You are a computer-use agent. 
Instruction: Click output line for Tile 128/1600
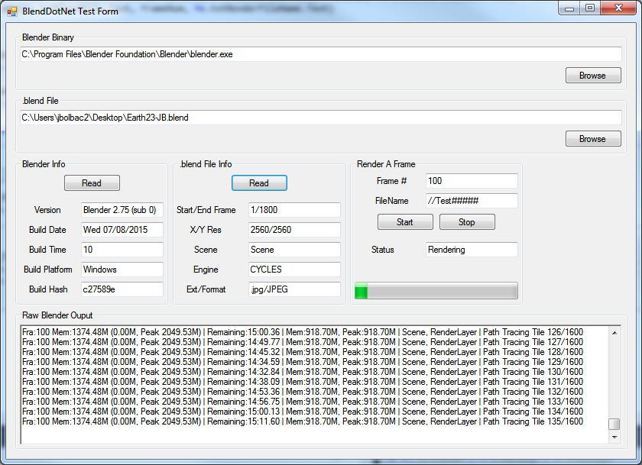point(303,352)
